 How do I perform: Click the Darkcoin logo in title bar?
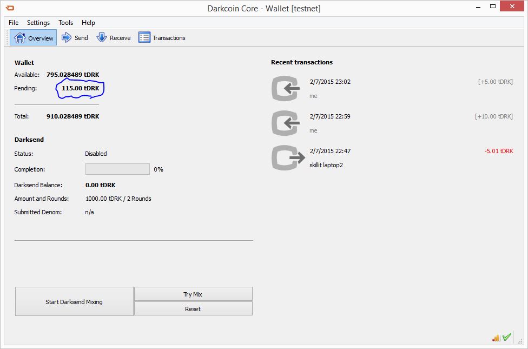[10, 8]
